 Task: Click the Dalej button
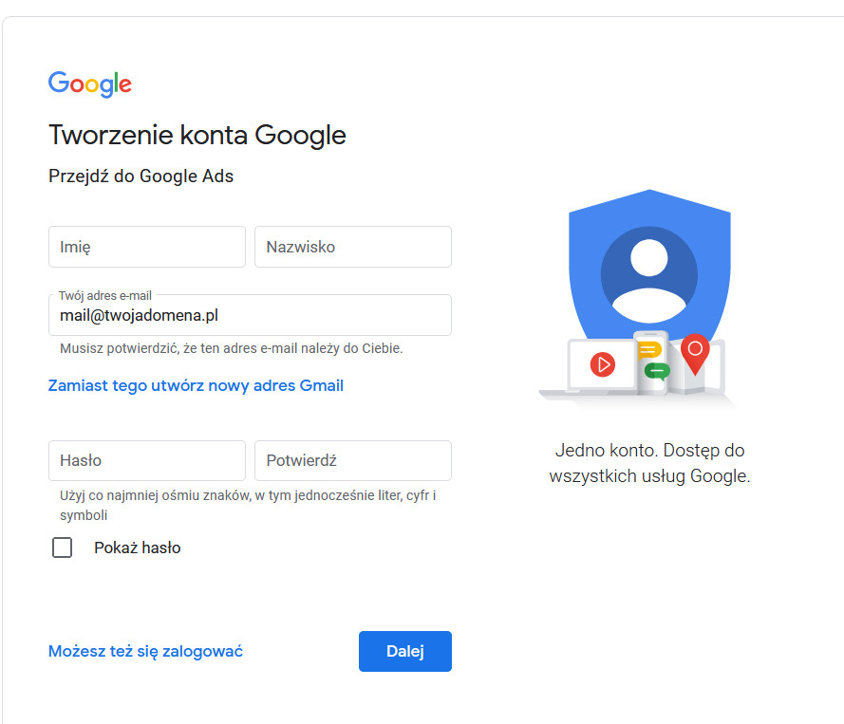[405, 651]
